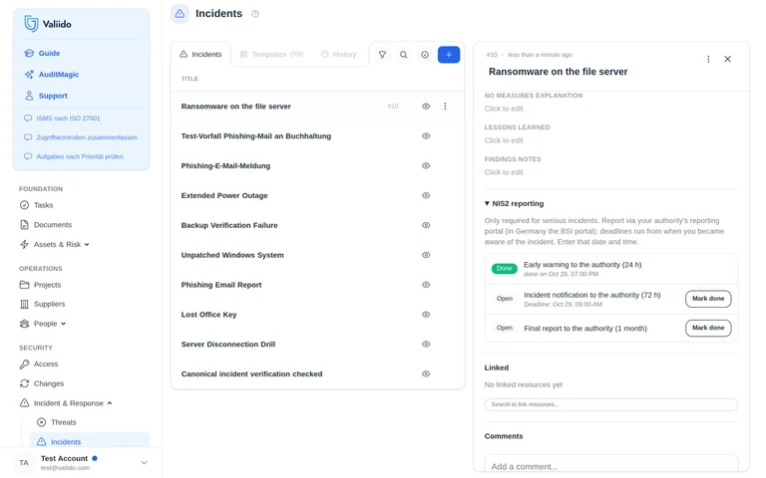Open kebab menu for Ransomware row

[x=445, y=107]
